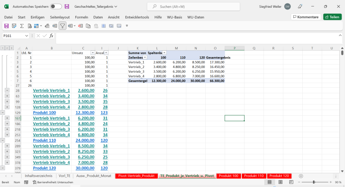The height and width of the screenshot is (187, 345).
Task: Click the macro recording status bar icon
Action: pyautogui.click(x=26, y=182)
